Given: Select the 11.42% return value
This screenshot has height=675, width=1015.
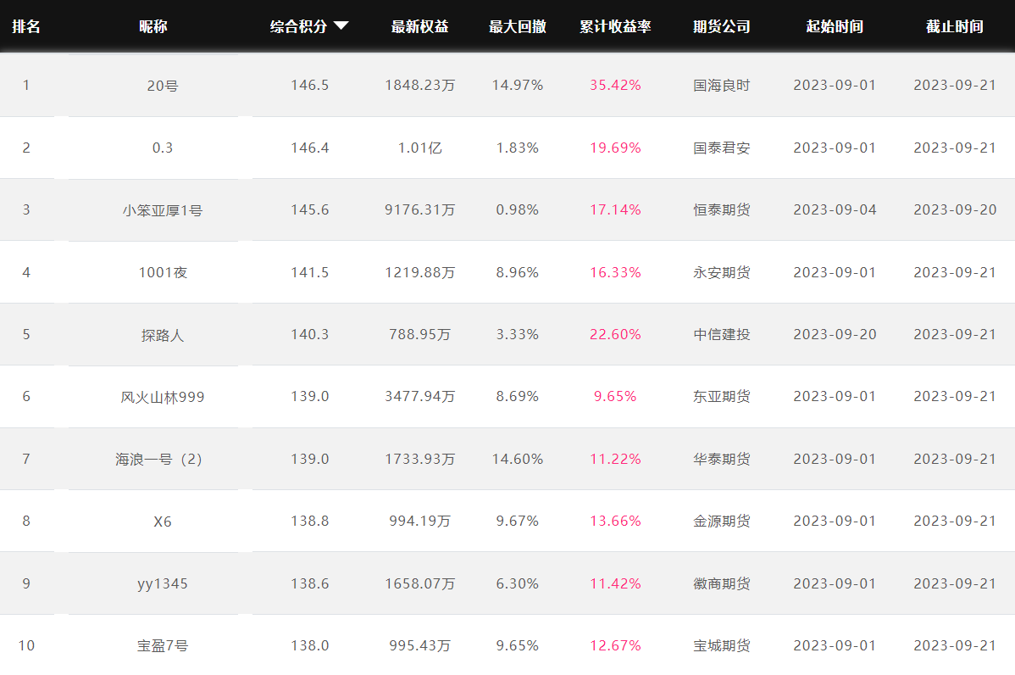Looking at the screenshot, I should [x=615, y=583].
